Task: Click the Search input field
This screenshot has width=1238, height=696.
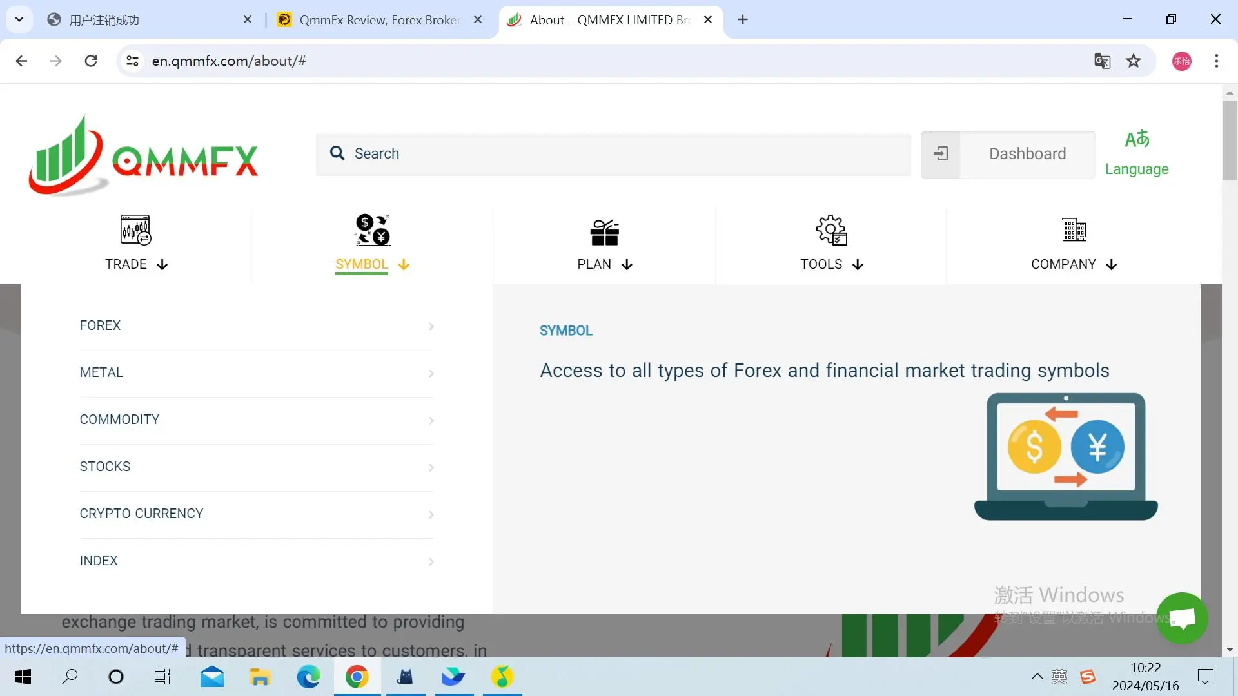Action: [613, 154]
